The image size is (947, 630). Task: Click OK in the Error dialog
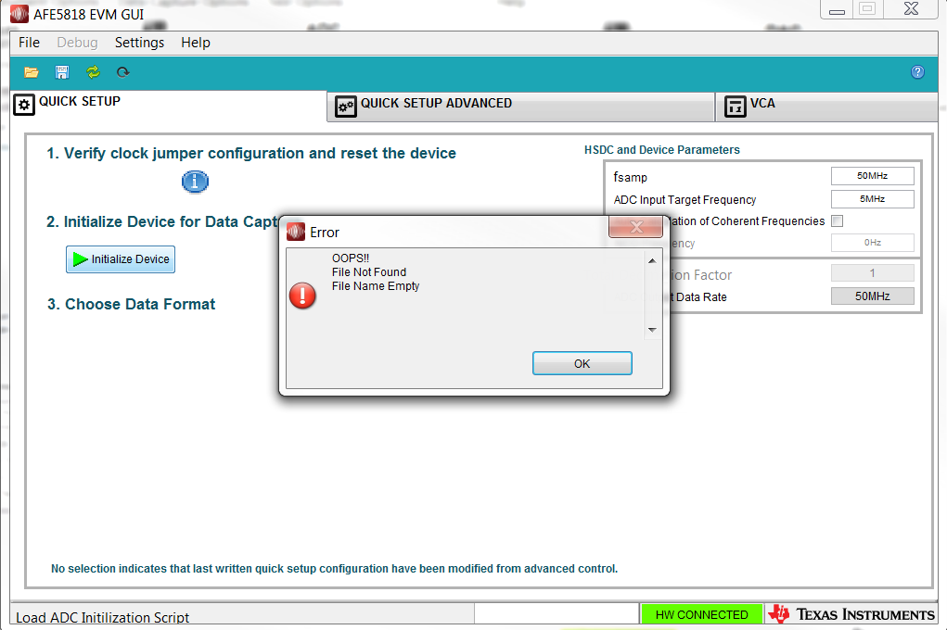pos(582,363)
